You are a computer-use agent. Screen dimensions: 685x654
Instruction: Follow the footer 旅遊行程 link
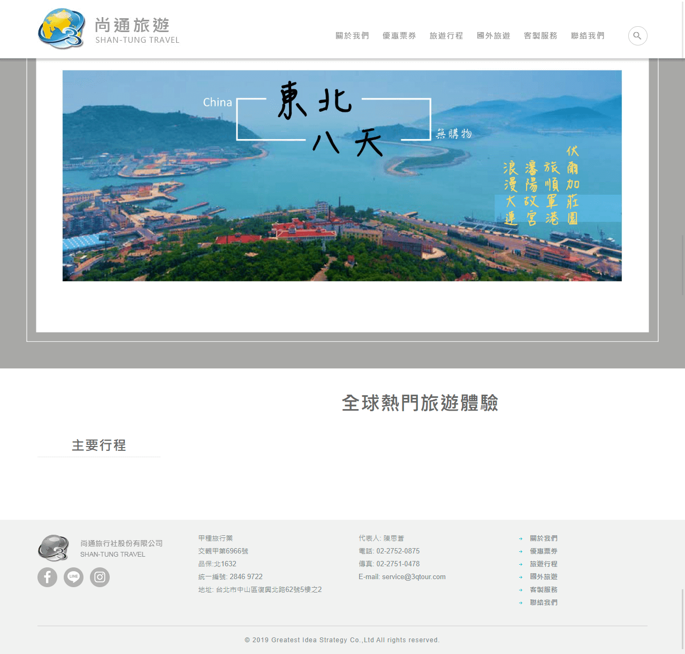[x=544, y=564]
